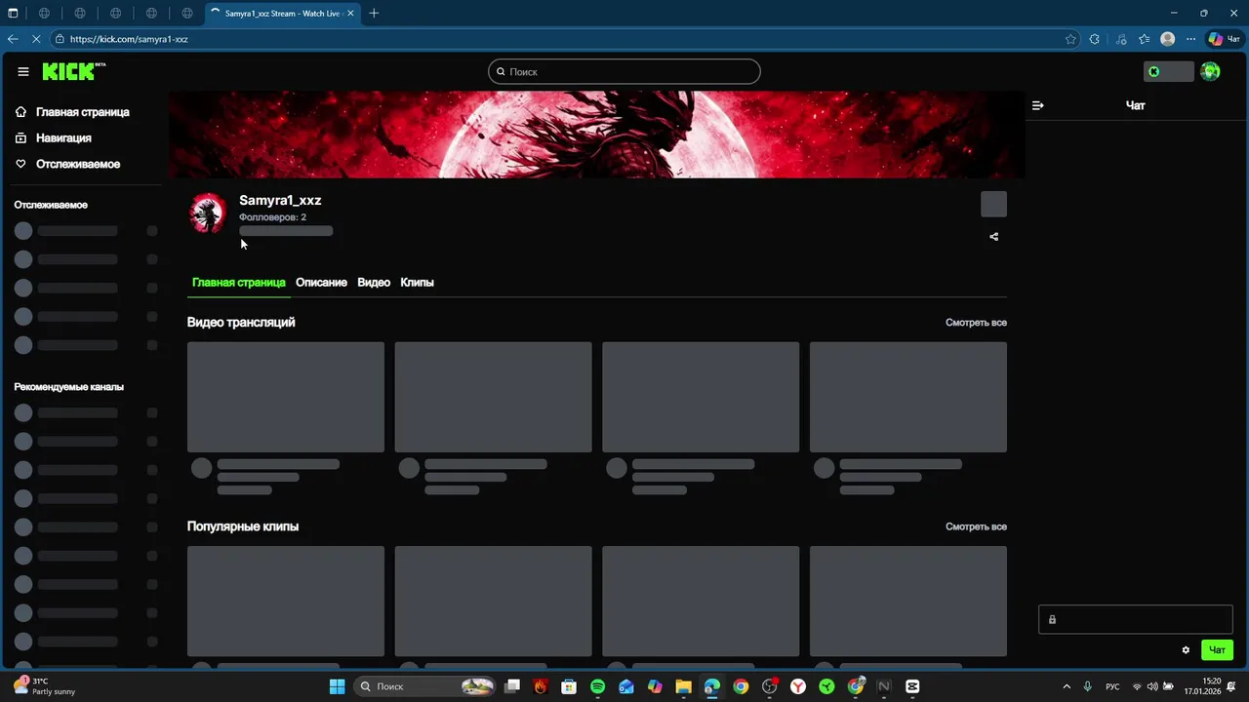Open Copilot Чат button in browser toolbar

pos(1224,39)
